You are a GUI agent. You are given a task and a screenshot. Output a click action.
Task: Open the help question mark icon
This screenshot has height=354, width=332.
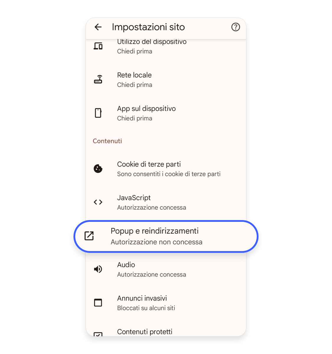pos(235,27)
